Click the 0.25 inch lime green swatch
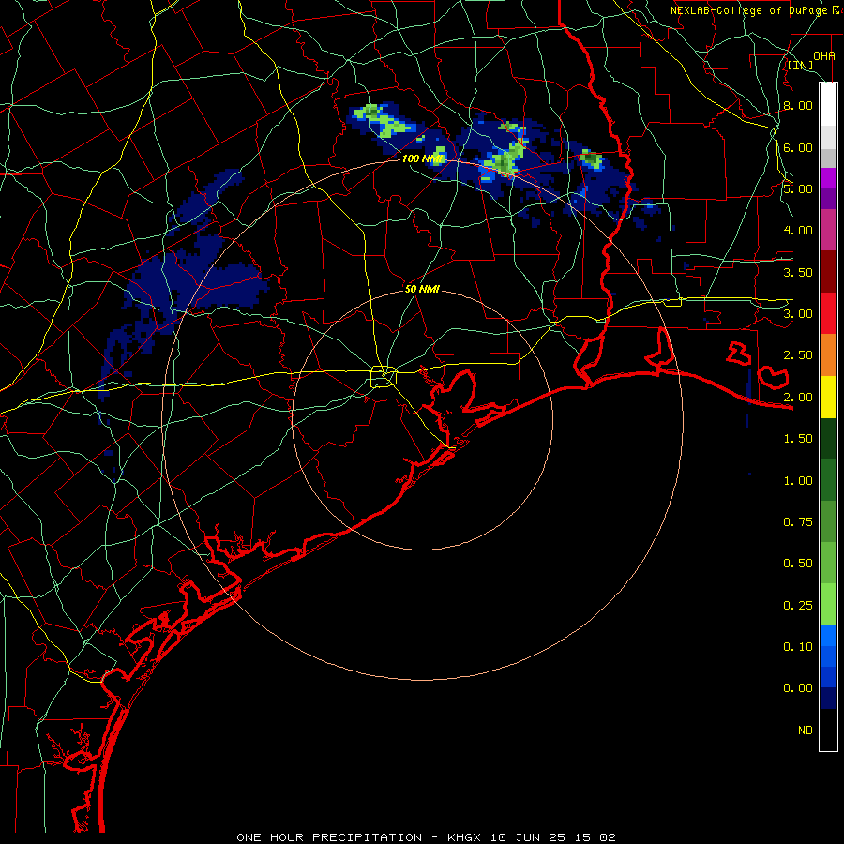 tap(828, 605)
